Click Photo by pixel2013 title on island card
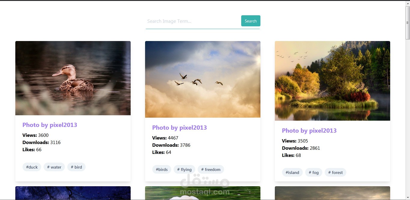Image resolution: width=410 pixels, height=200 pixels. pyautogui.click(x=309, y=131)
